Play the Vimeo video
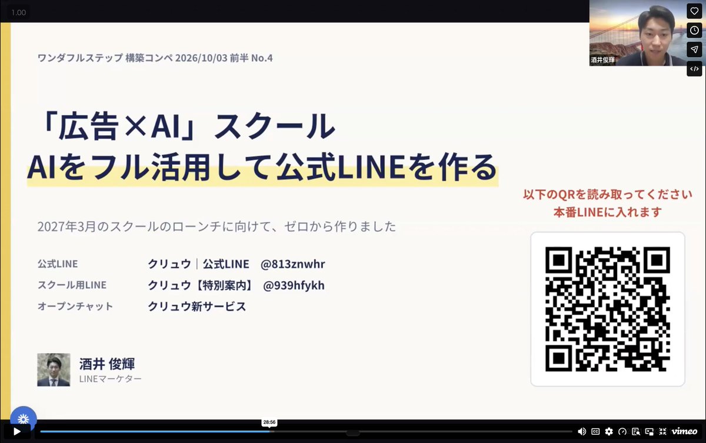The width and height of the screenshot is (706, 443). point(17,431)
